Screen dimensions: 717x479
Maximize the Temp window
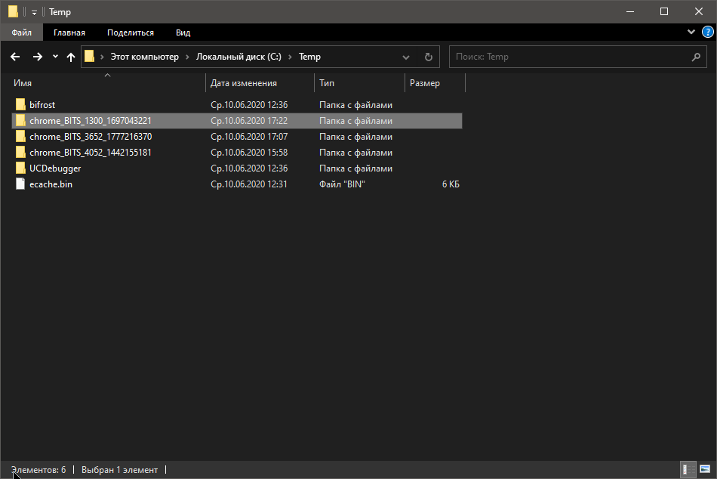pos(664,11)
